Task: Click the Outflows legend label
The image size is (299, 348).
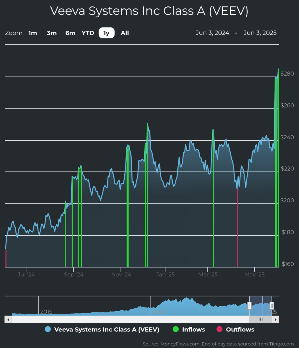Action: tap(240, 330)
